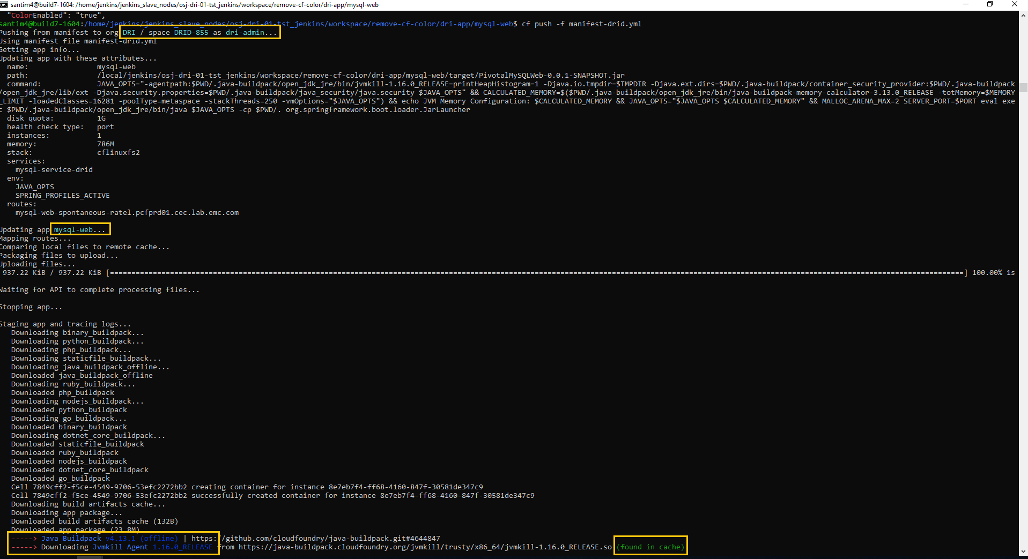The image size is (1028, 559).
Task: Click the 'Mapping routes...' line
Action: tap(35, 238)
